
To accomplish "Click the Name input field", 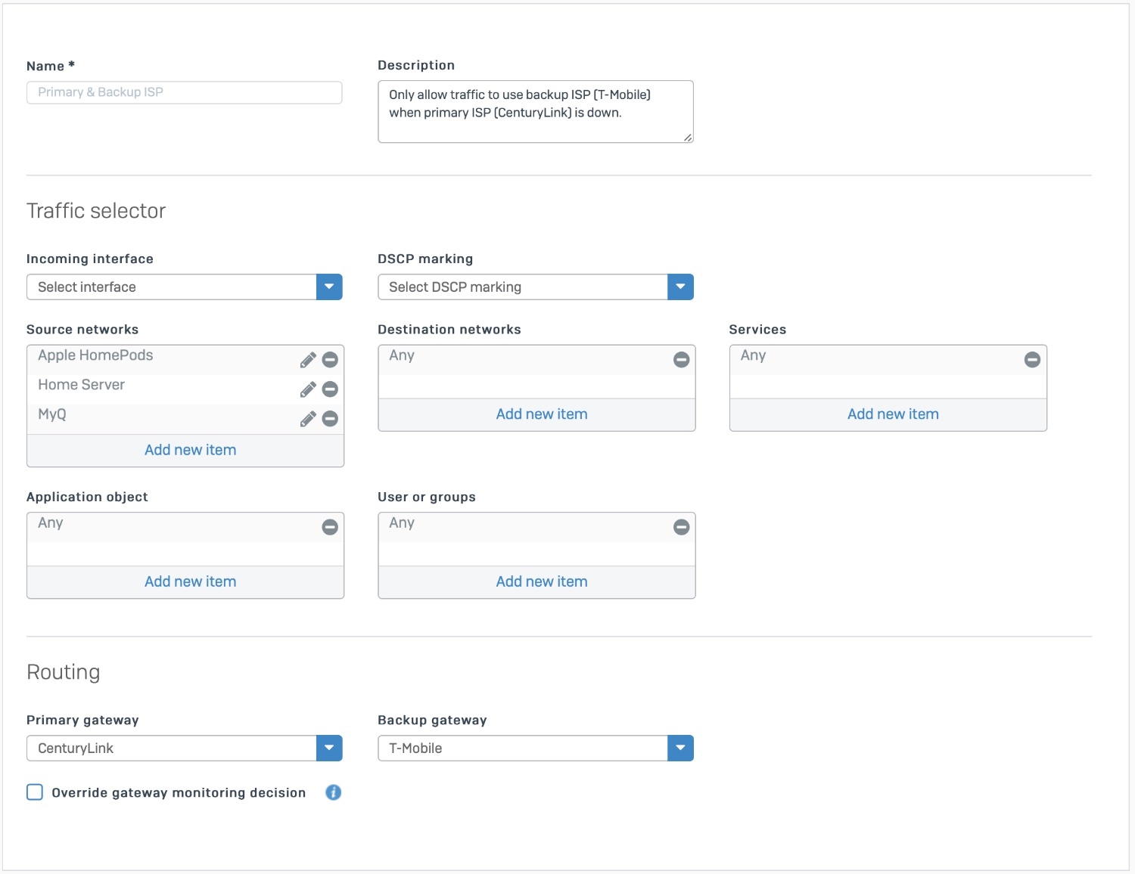I will pyautogui.click(x=185, y=92).
